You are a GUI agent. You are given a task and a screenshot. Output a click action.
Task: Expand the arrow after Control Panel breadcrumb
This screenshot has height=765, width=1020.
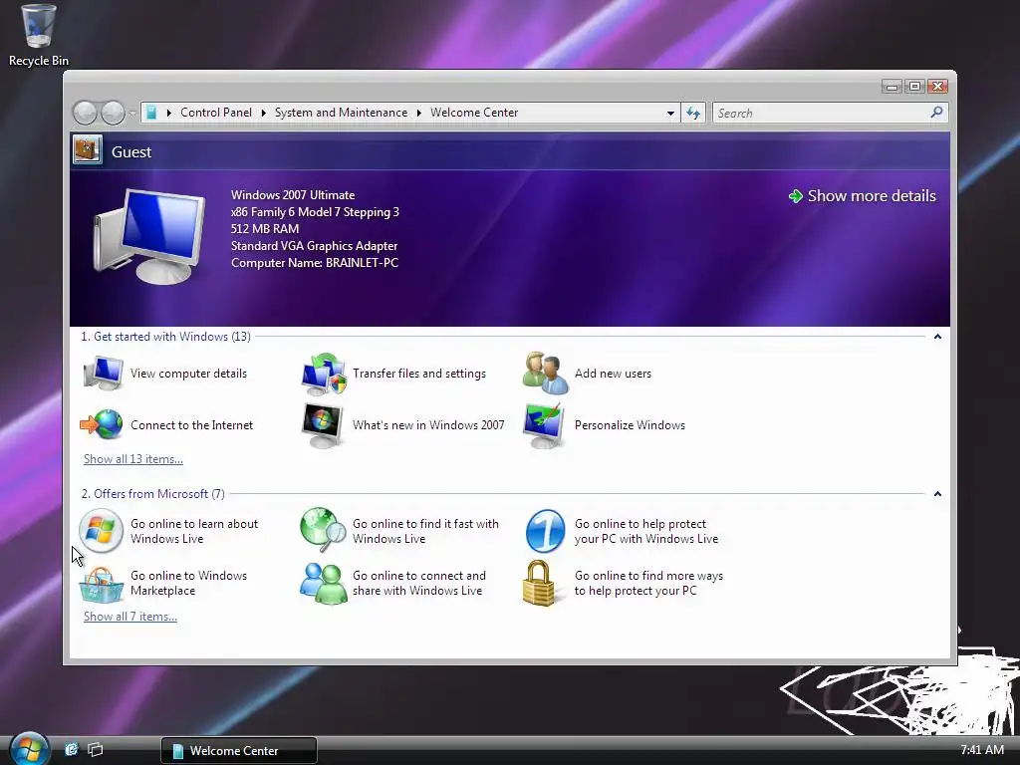click(x=263, y=113)
